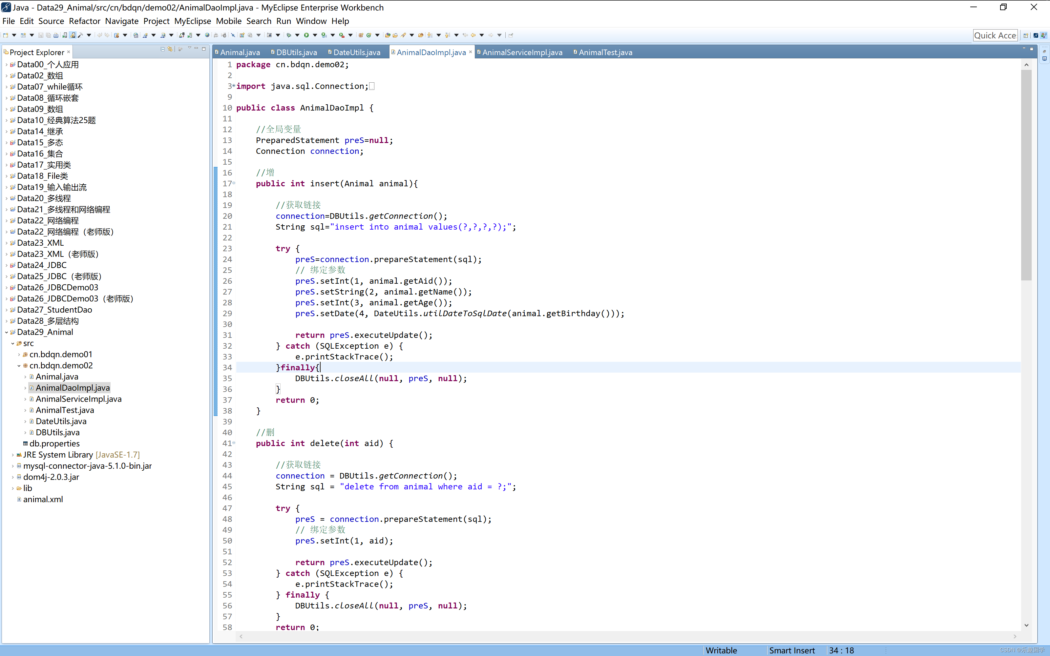Image resolution: width=1050 pixels, height=656 pixels.
Task: Open the Refactor menu
Action: 84,21
